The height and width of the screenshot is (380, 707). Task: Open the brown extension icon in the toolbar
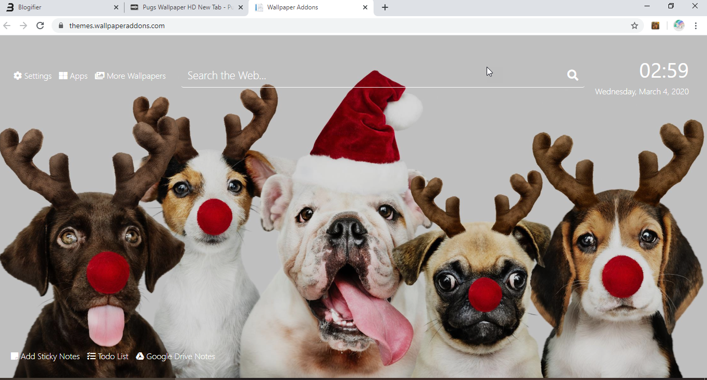pyautogui.click(x=655, y=26)
